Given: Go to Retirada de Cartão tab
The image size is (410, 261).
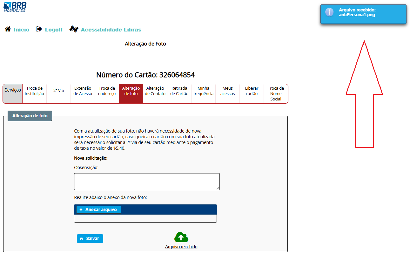Looking at the screenshot, I should pos(179,94).
